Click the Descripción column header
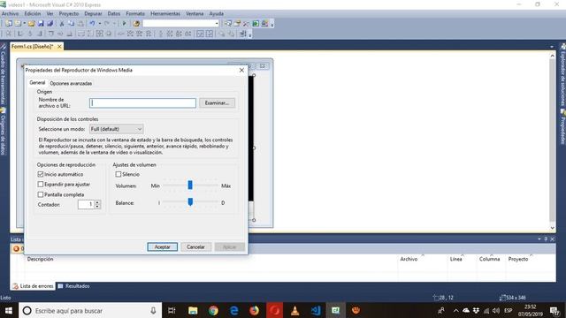The image size is (566, 318). (40, 259)
